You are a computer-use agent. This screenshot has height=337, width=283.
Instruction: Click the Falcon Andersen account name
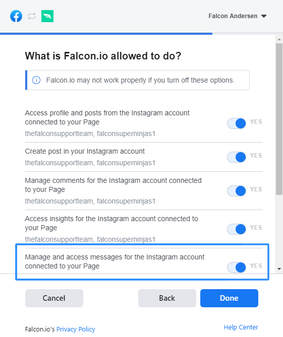pyautogui.click(x=233, y=16)
